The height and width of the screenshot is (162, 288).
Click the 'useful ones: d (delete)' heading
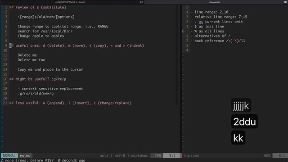77,45
